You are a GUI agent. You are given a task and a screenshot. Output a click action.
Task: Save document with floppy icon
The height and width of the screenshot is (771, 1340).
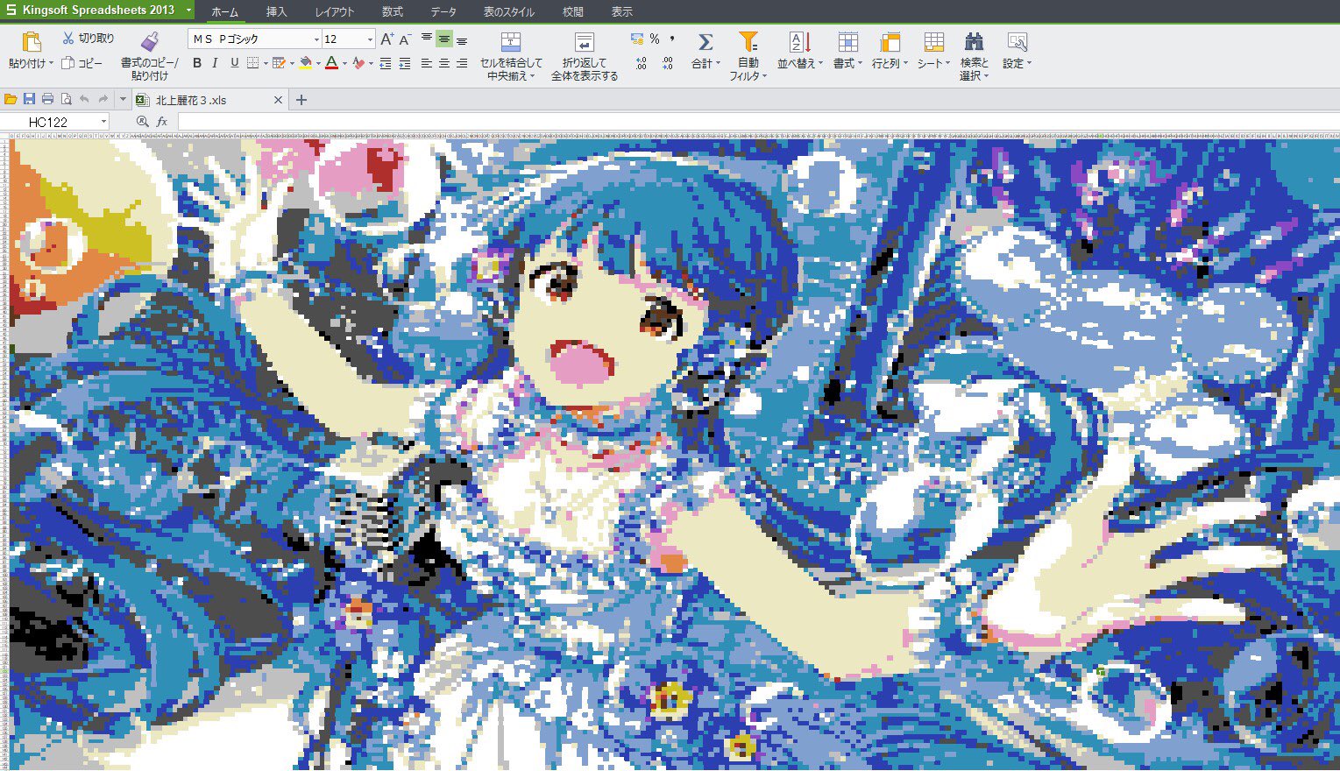29,100
